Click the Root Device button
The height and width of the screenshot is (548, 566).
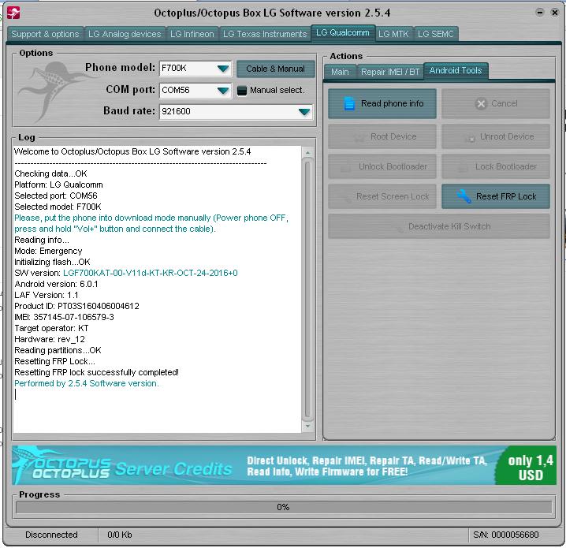click(x=382, y=137)
